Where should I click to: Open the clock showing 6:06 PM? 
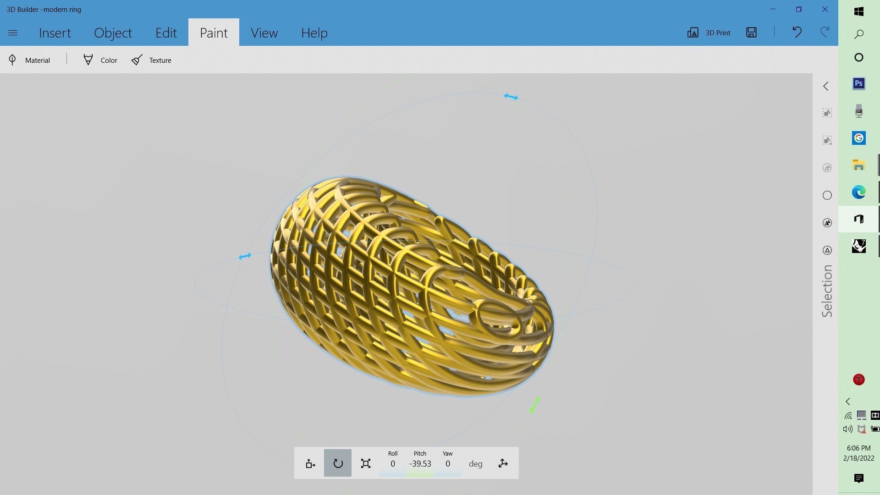pos(859,453)
